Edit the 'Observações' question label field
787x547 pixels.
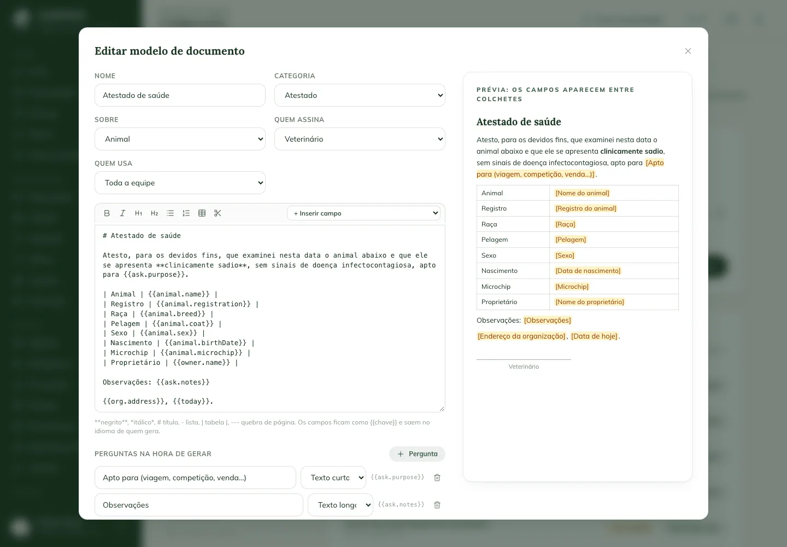coord(199,505)
